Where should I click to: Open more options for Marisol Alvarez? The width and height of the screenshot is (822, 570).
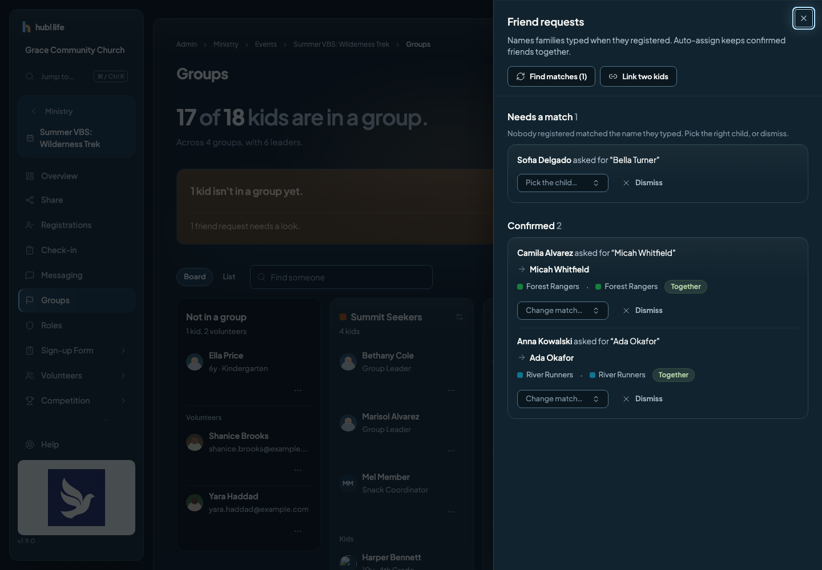(x=451, y=451)
